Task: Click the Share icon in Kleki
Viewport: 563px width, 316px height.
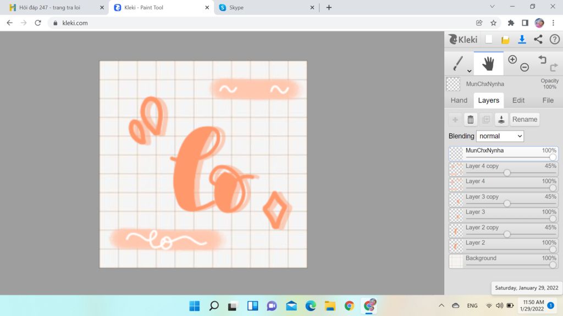Action: pos(538,39)
